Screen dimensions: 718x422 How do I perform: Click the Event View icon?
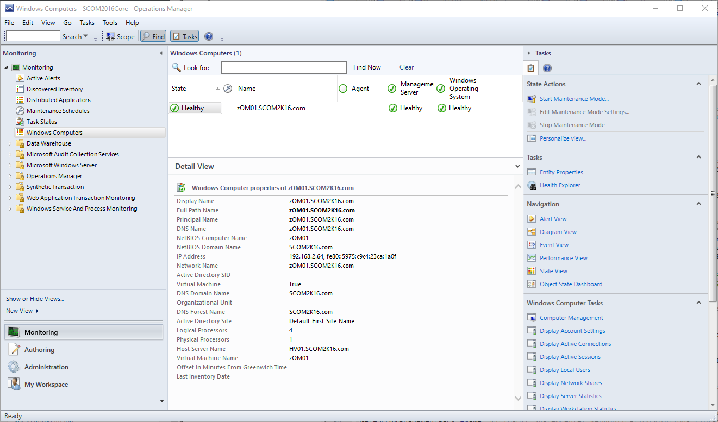point(532,245)
